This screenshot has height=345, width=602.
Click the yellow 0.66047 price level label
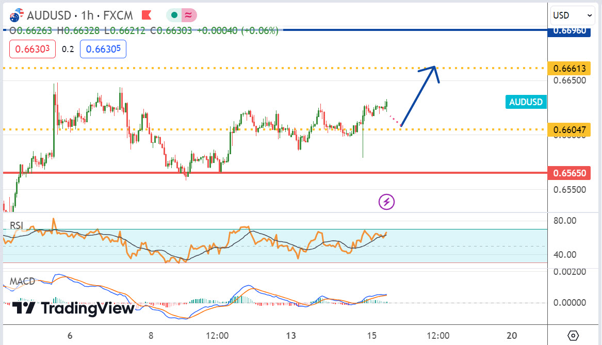pos(569,129)
